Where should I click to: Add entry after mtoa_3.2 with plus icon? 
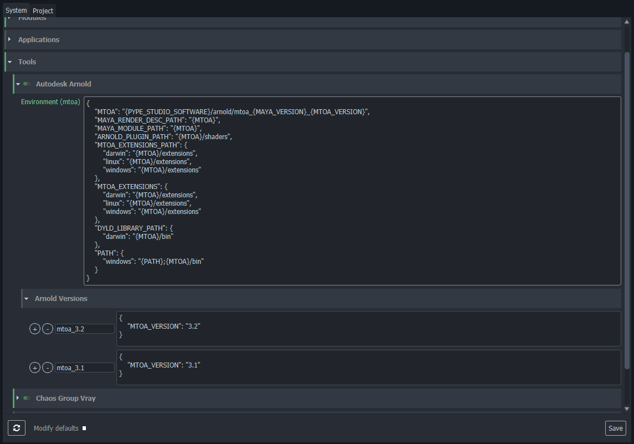pyautogui.click(x=34, y=329)
